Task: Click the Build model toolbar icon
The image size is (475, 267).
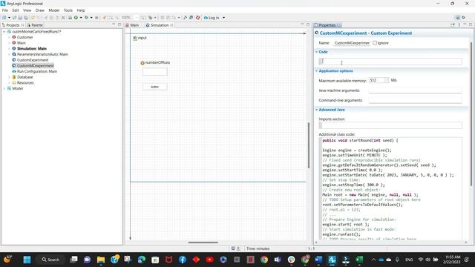Action: coord(70,18)
